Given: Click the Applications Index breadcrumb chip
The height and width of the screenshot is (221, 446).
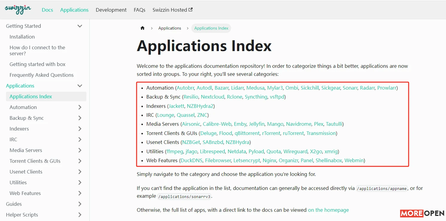Looking at the screenshot, I should pyautogui.click(x=211, y=28).
